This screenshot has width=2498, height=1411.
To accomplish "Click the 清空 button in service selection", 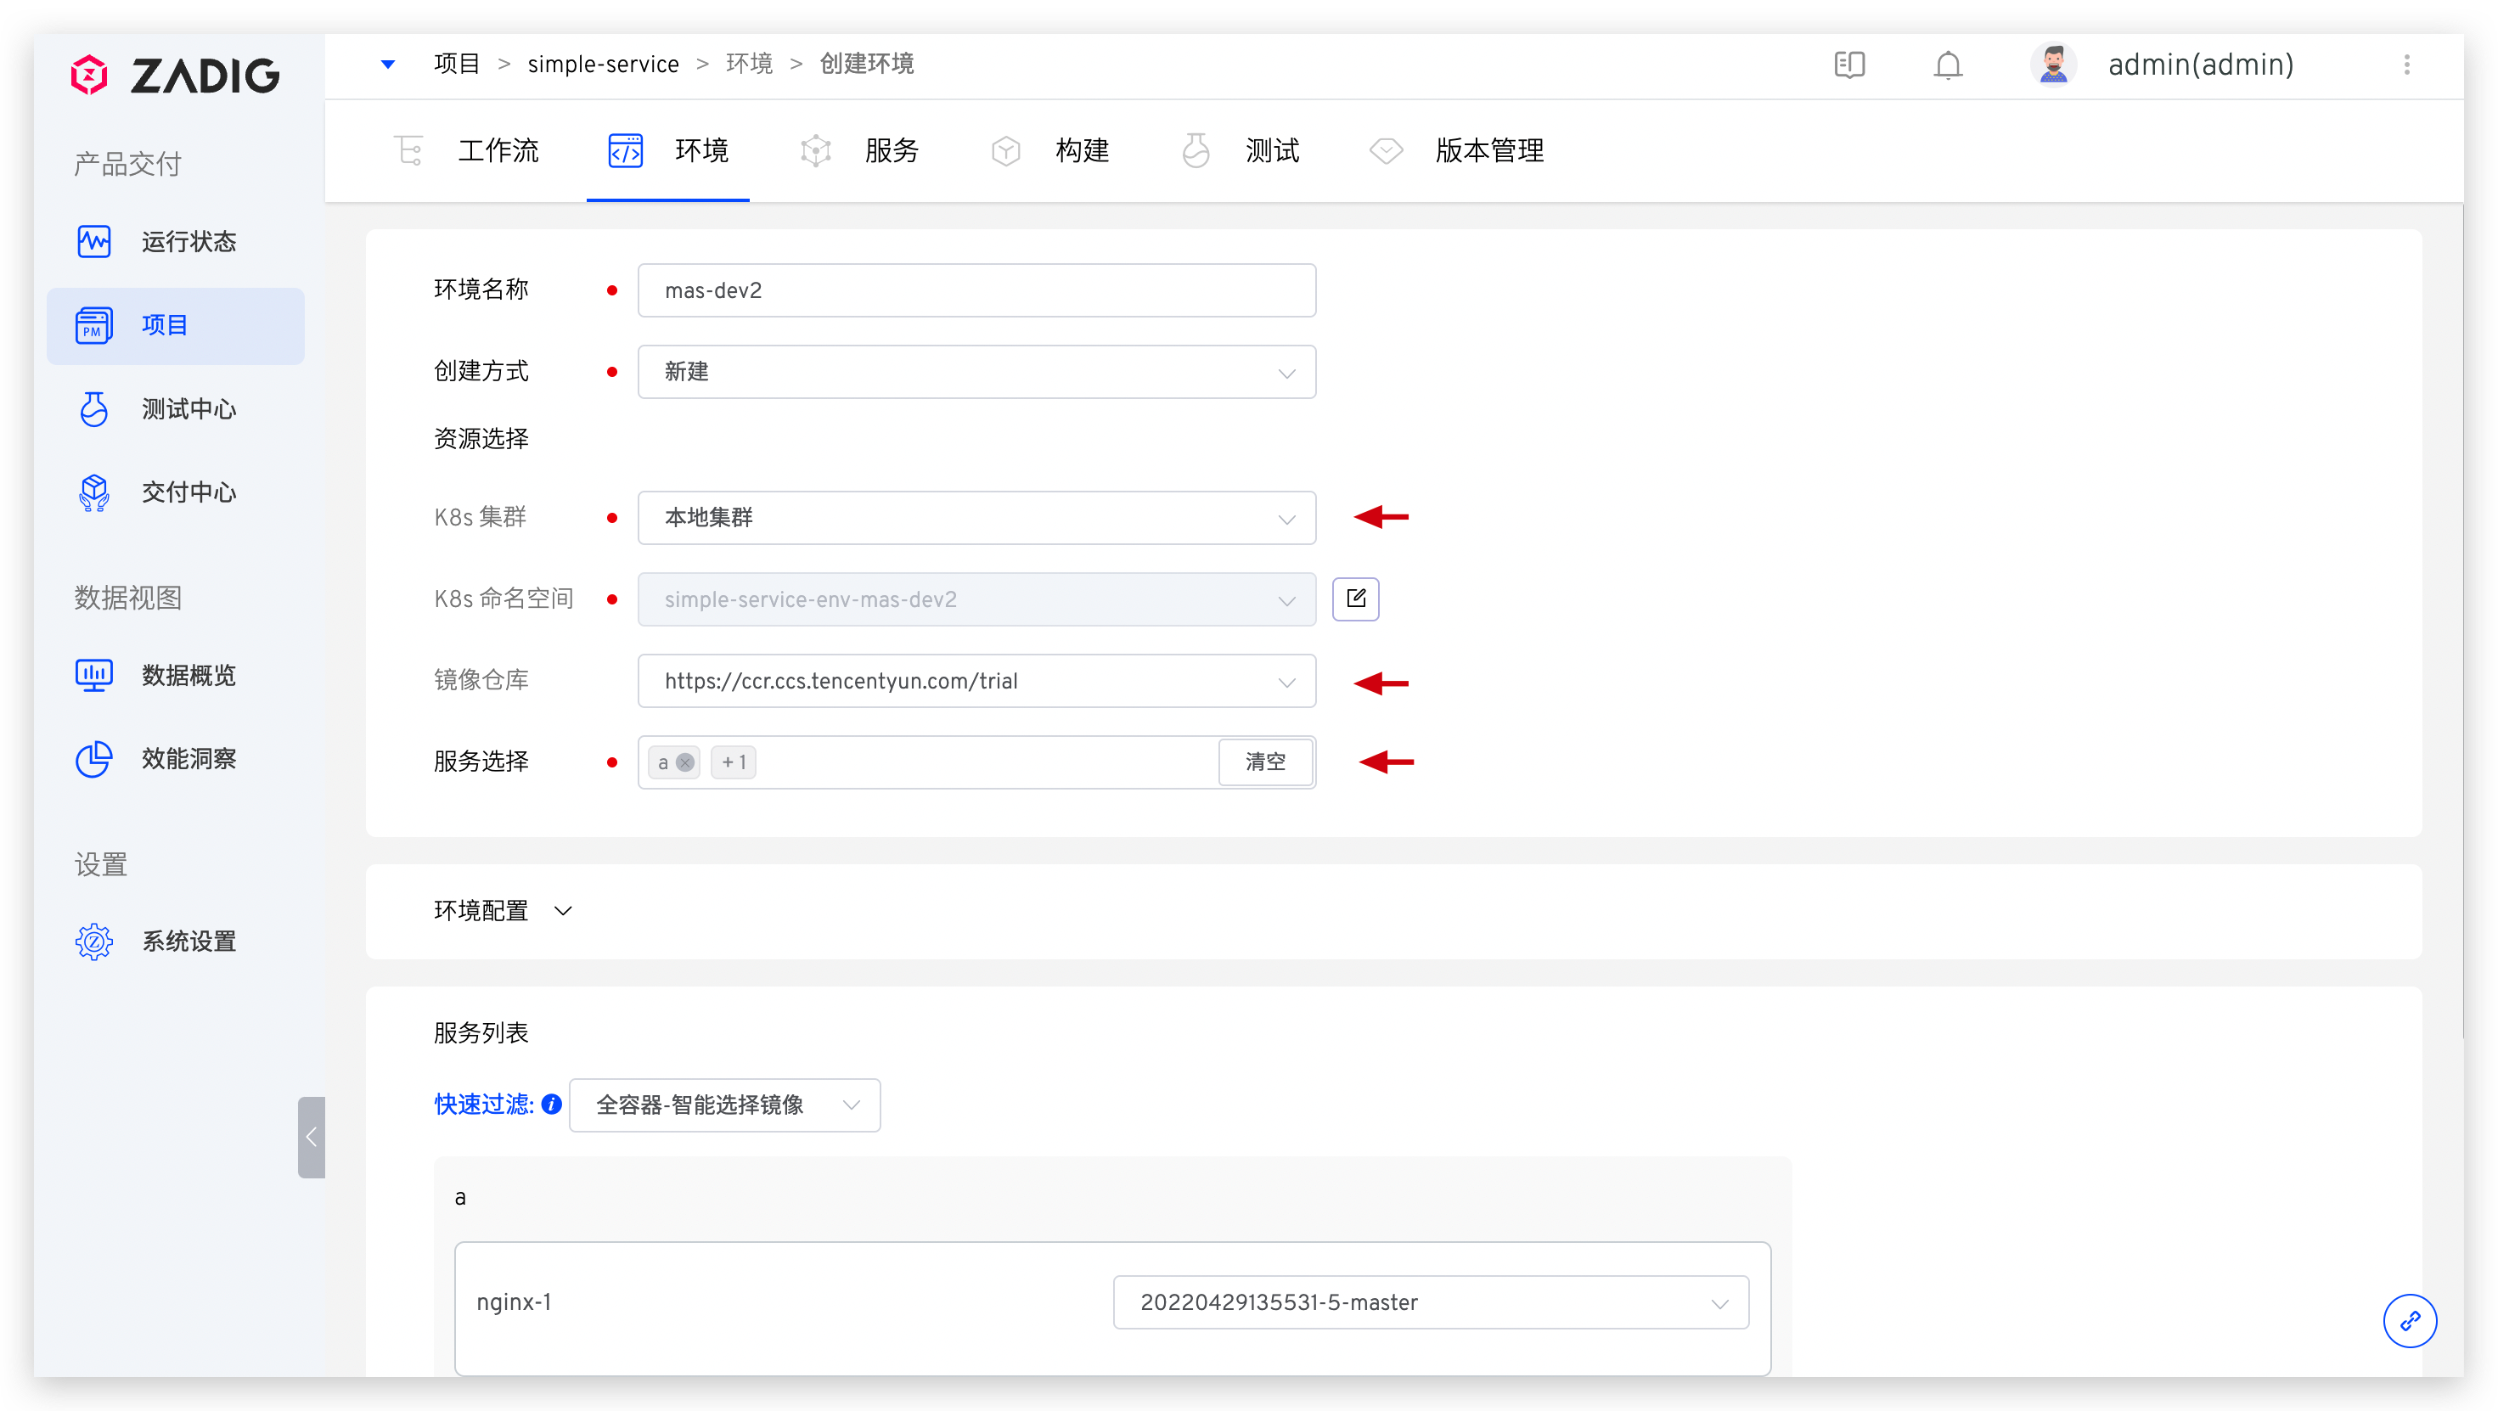I will 1264,762.
